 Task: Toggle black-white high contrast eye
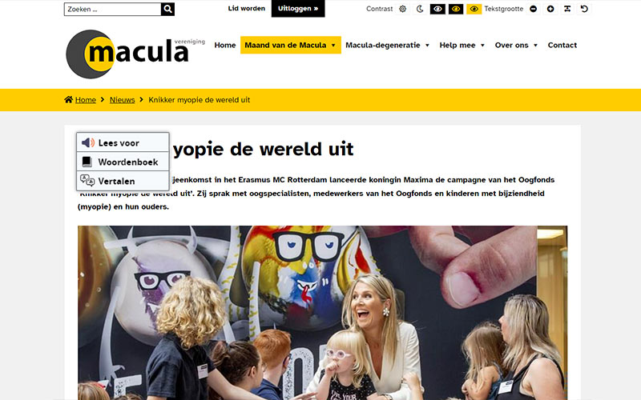pos(437,9)
